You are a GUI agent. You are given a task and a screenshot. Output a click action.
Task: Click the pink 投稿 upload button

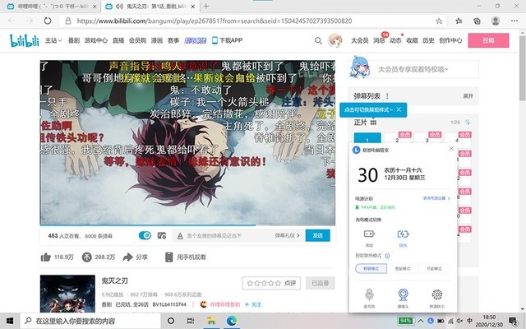488,40
